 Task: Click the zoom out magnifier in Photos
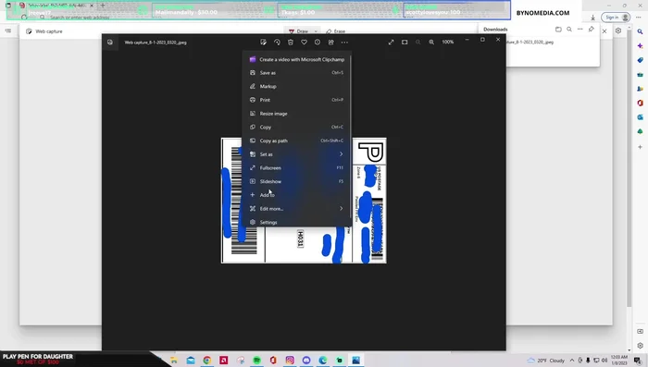pos(417,43)
